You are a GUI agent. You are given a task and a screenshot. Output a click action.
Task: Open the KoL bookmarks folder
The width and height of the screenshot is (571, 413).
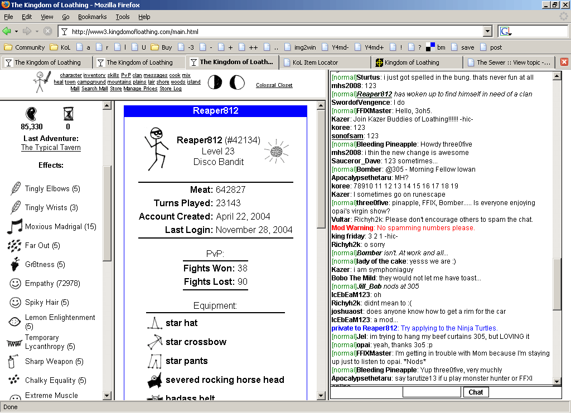[x=60, y=47]
